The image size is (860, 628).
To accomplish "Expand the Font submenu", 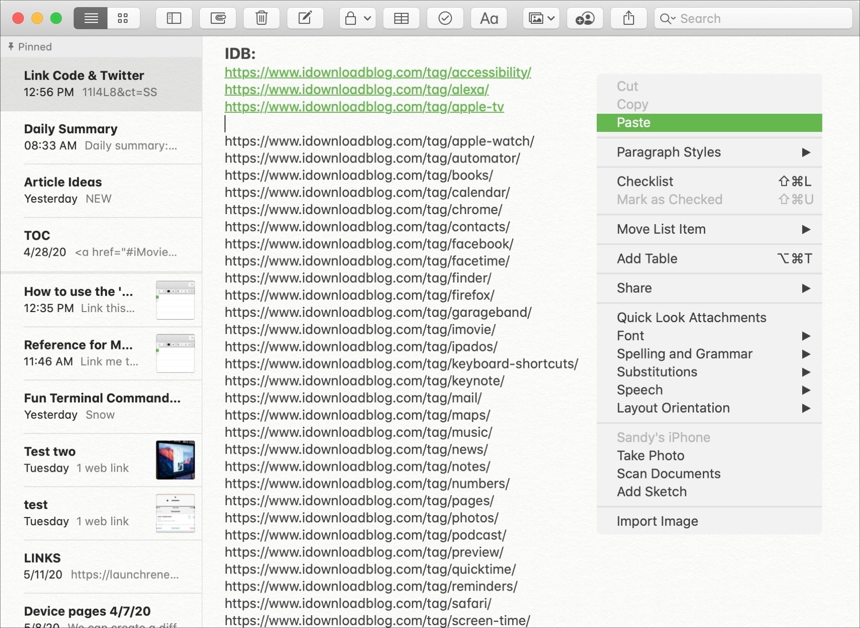I will point(709,336).
